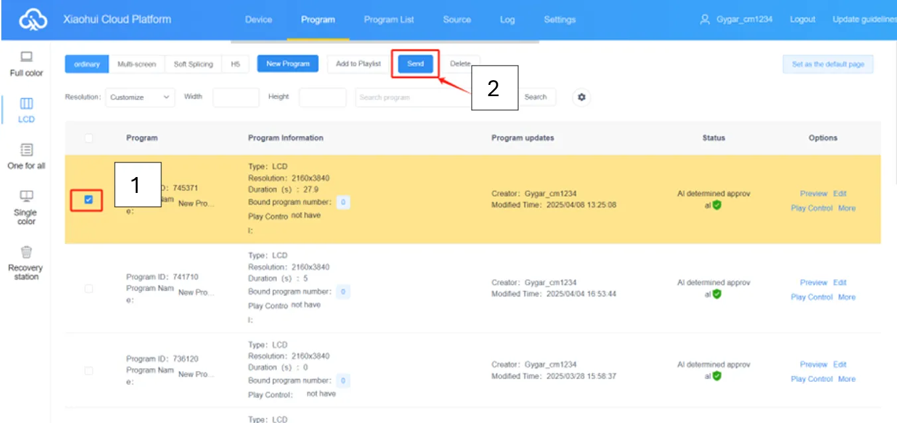Open the Source tab

click(457, 20)
